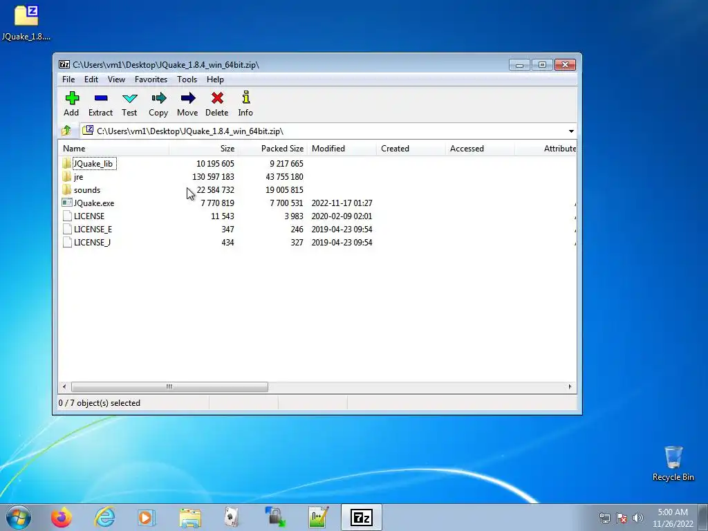Open the View menu
Screen dimensions: 708x531
coord(116,80)
